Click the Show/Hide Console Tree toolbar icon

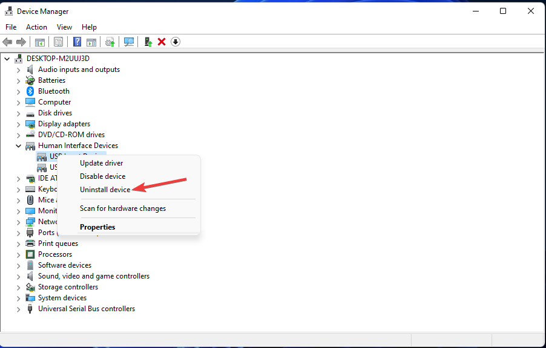coord(40,41)
